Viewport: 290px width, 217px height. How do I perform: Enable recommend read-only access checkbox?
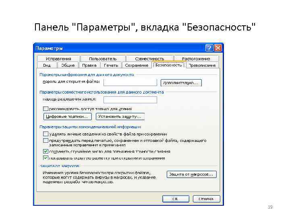point(46,108)
